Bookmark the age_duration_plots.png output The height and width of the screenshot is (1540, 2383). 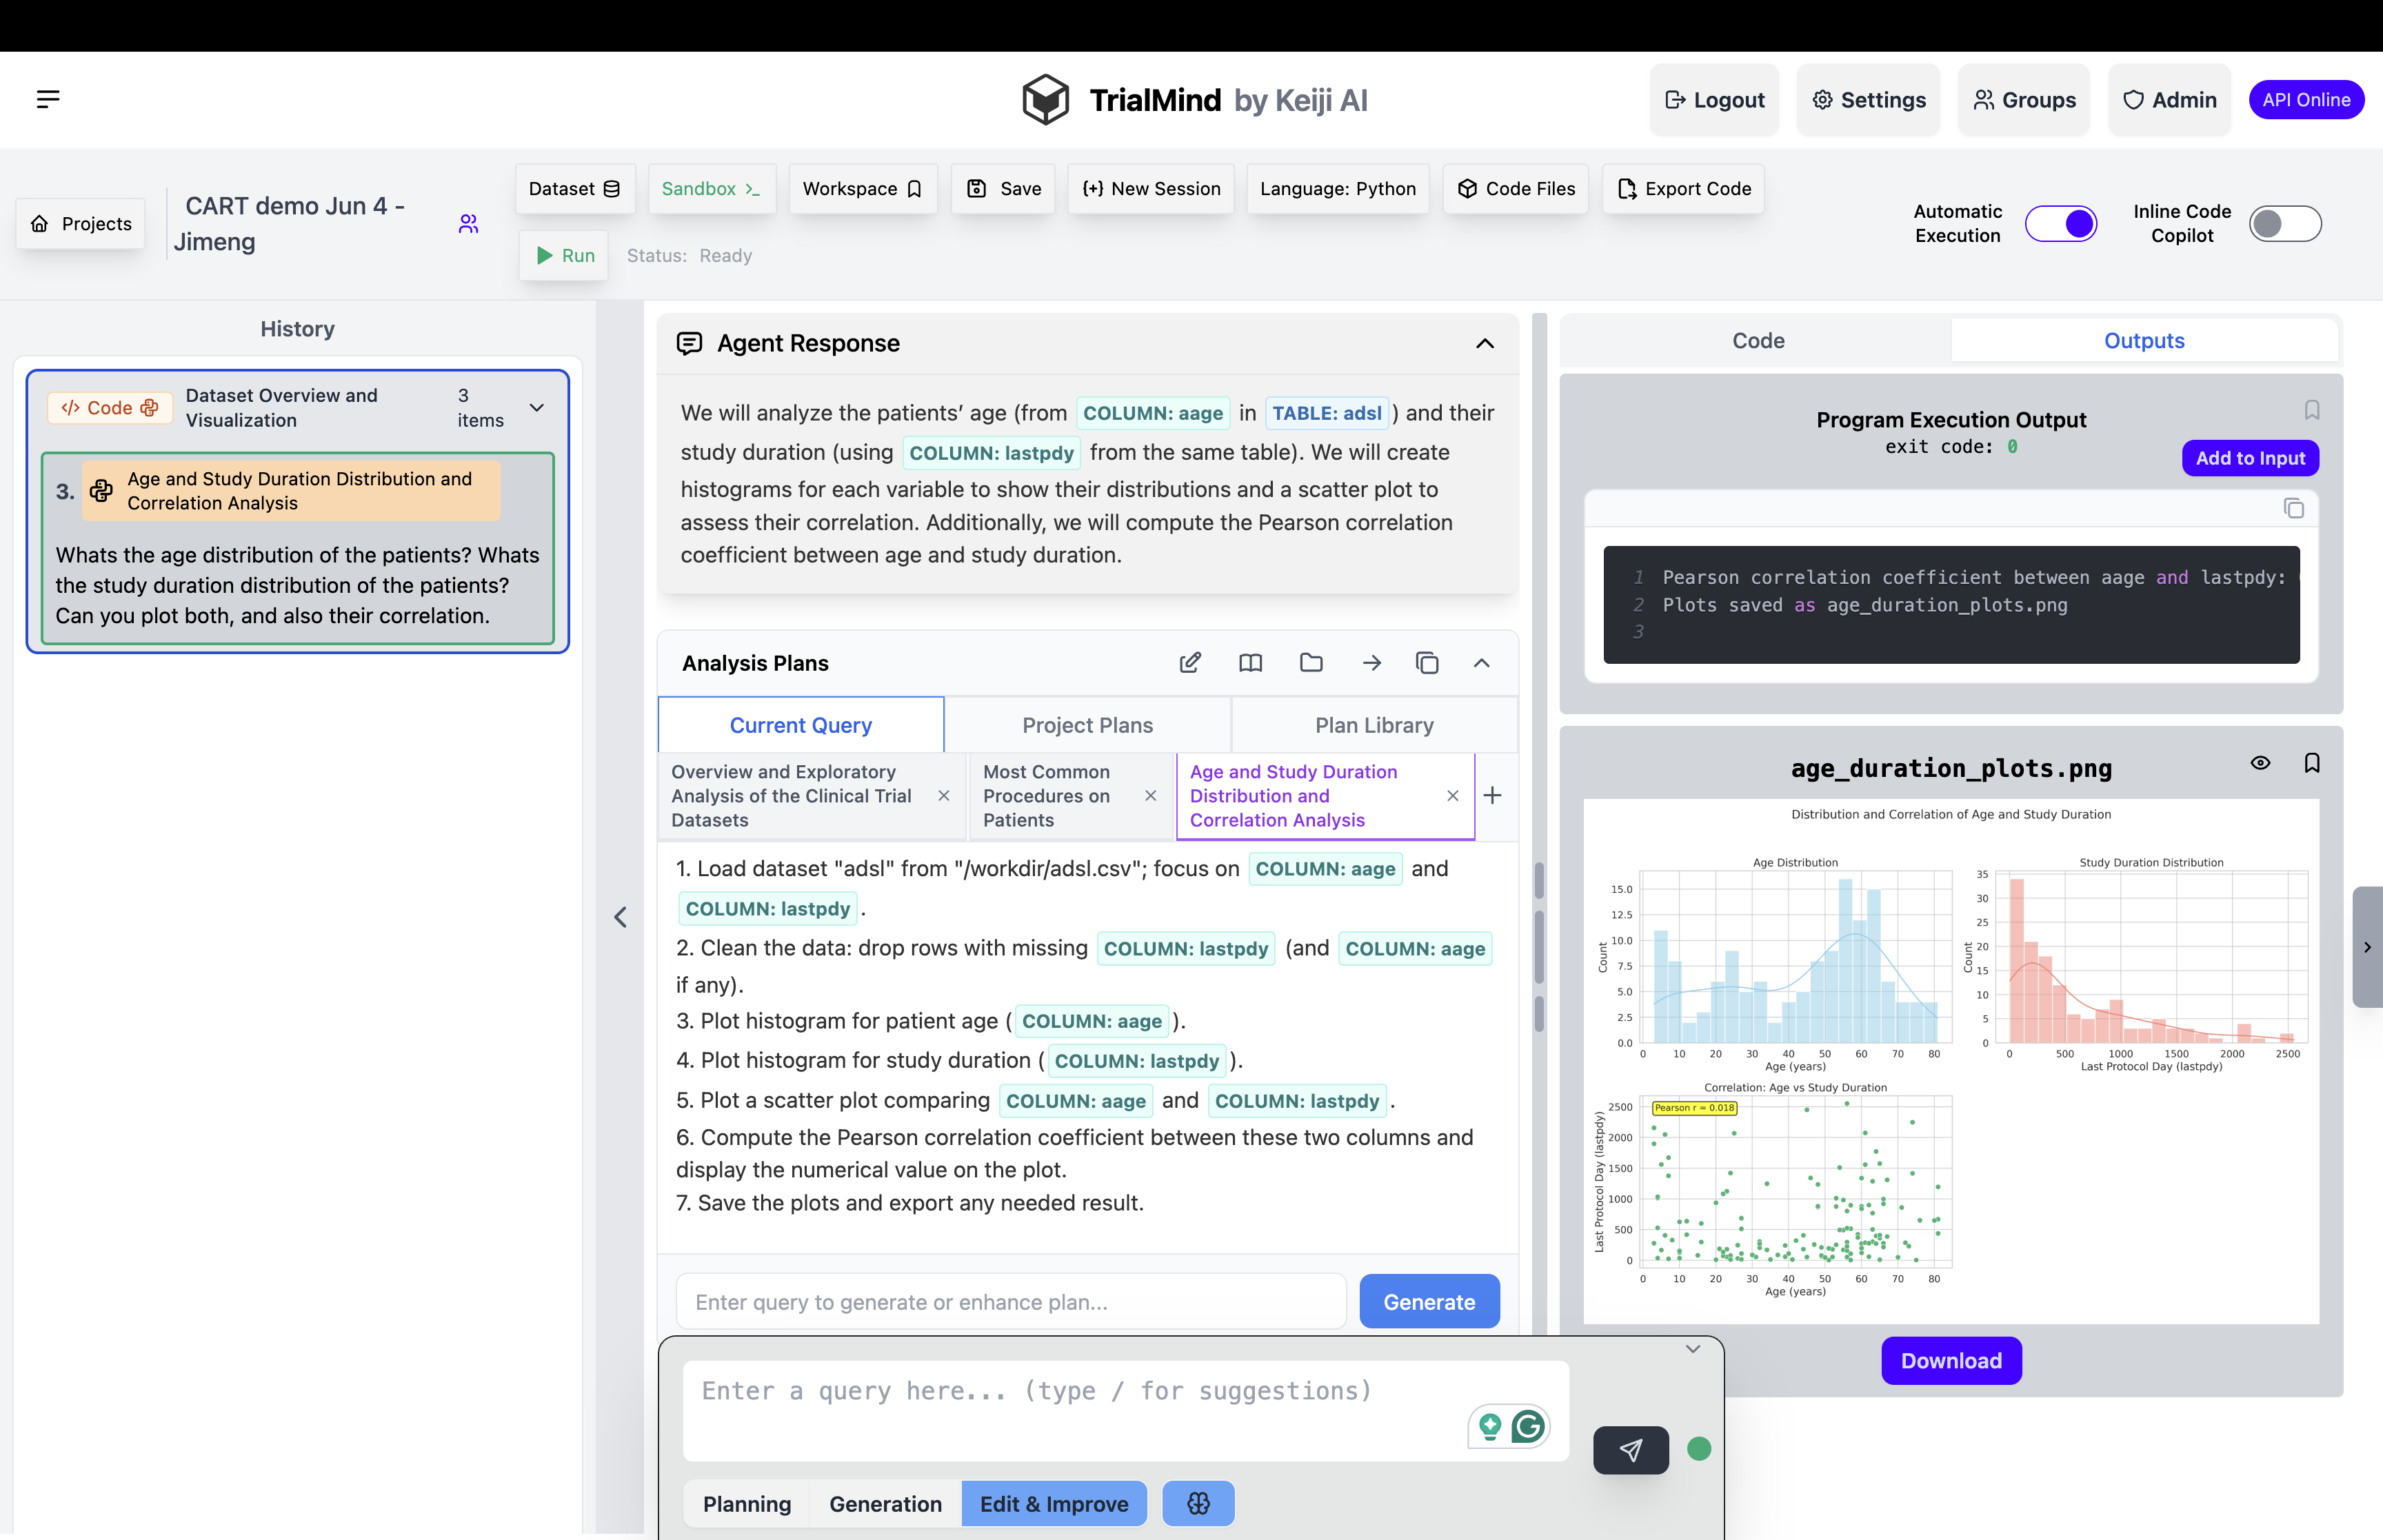2312,763
